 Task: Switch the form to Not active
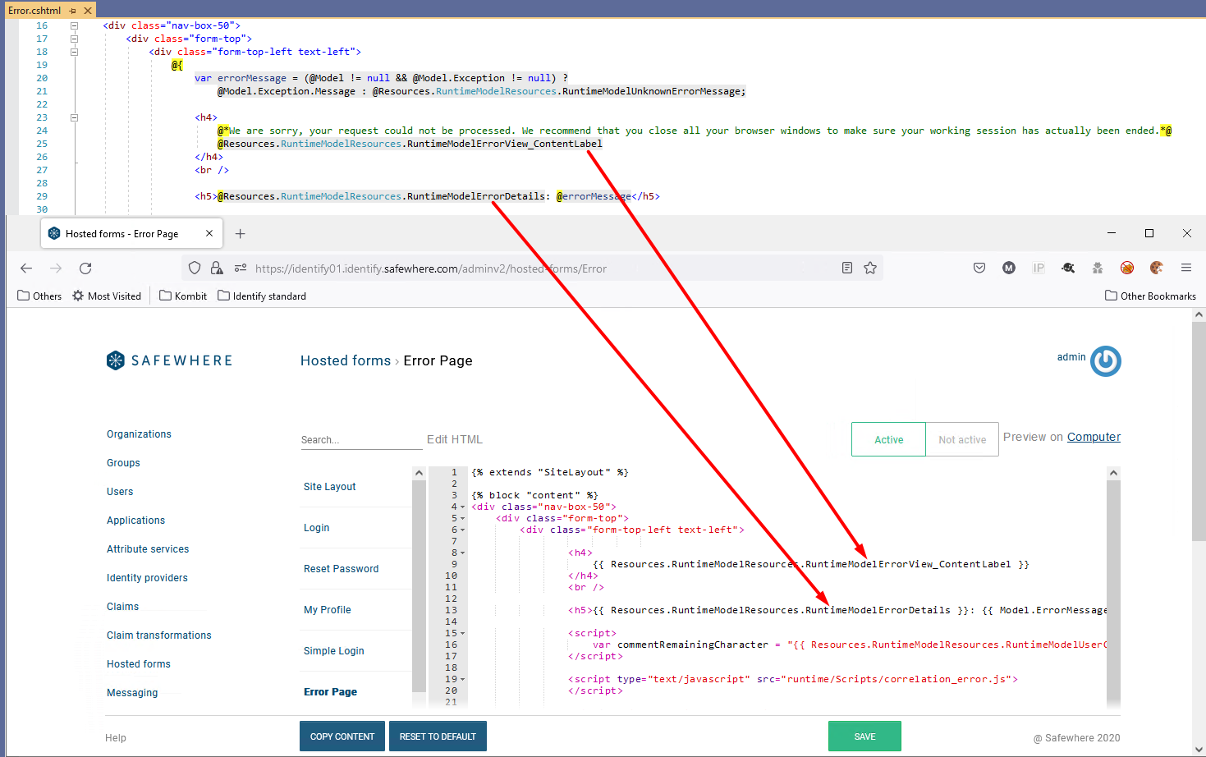[962, 440]
